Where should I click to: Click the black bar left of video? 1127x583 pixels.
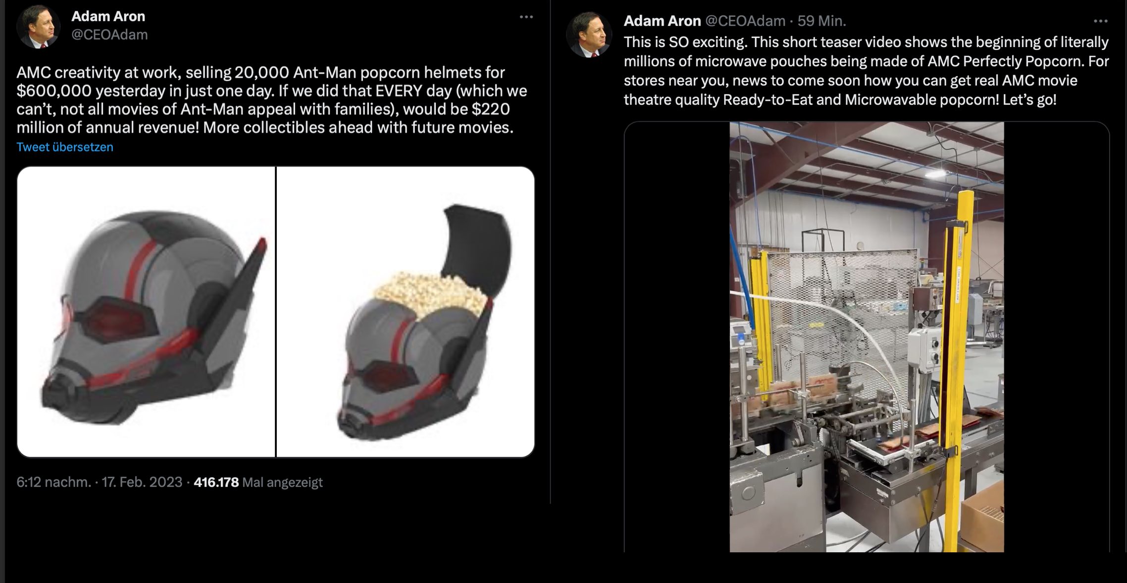tap(677, 337)
